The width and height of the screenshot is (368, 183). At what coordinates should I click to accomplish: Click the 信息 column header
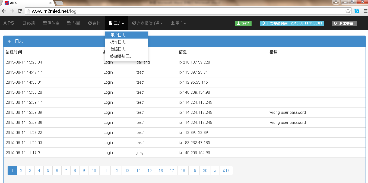183,52
